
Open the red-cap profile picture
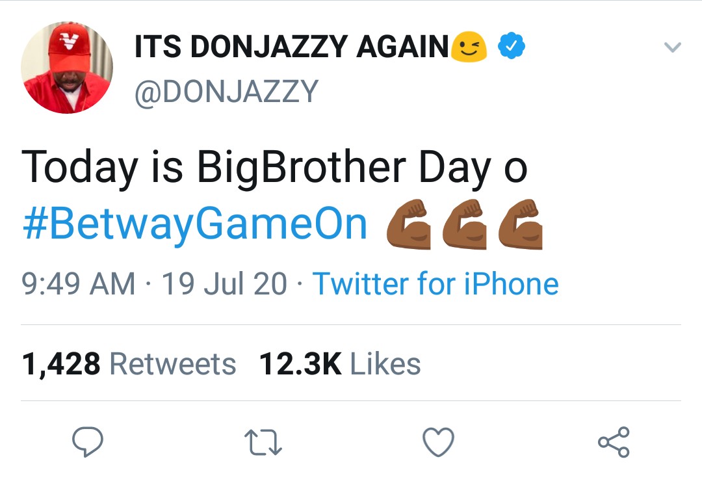[x=67, y=68]
